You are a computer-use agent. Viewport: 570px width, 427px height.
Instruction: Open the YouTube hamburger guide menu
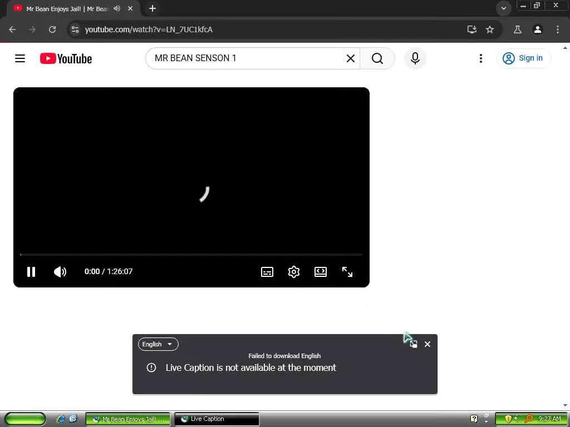coord(20,58)
